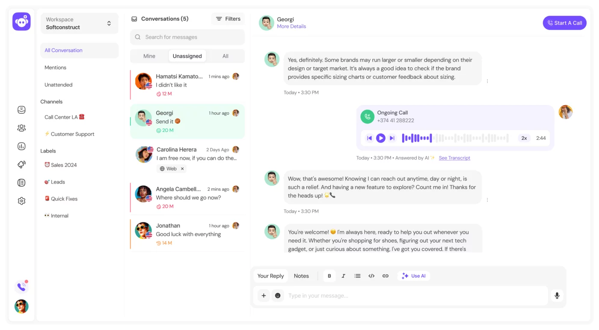
Task: Toggle 2x playback speed on the call
Action: [524, 138]
